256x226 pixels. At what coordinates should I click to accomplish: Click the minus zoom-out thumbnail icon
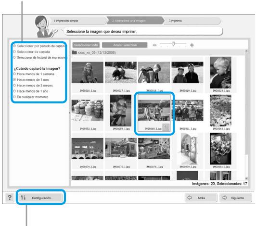pos(154,45)
